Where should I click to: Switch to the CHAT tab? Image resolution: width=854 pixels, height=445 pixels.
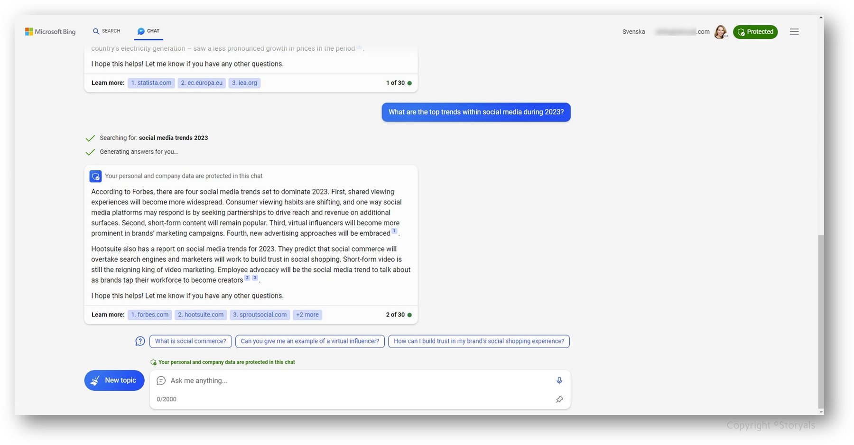[149, 31]
